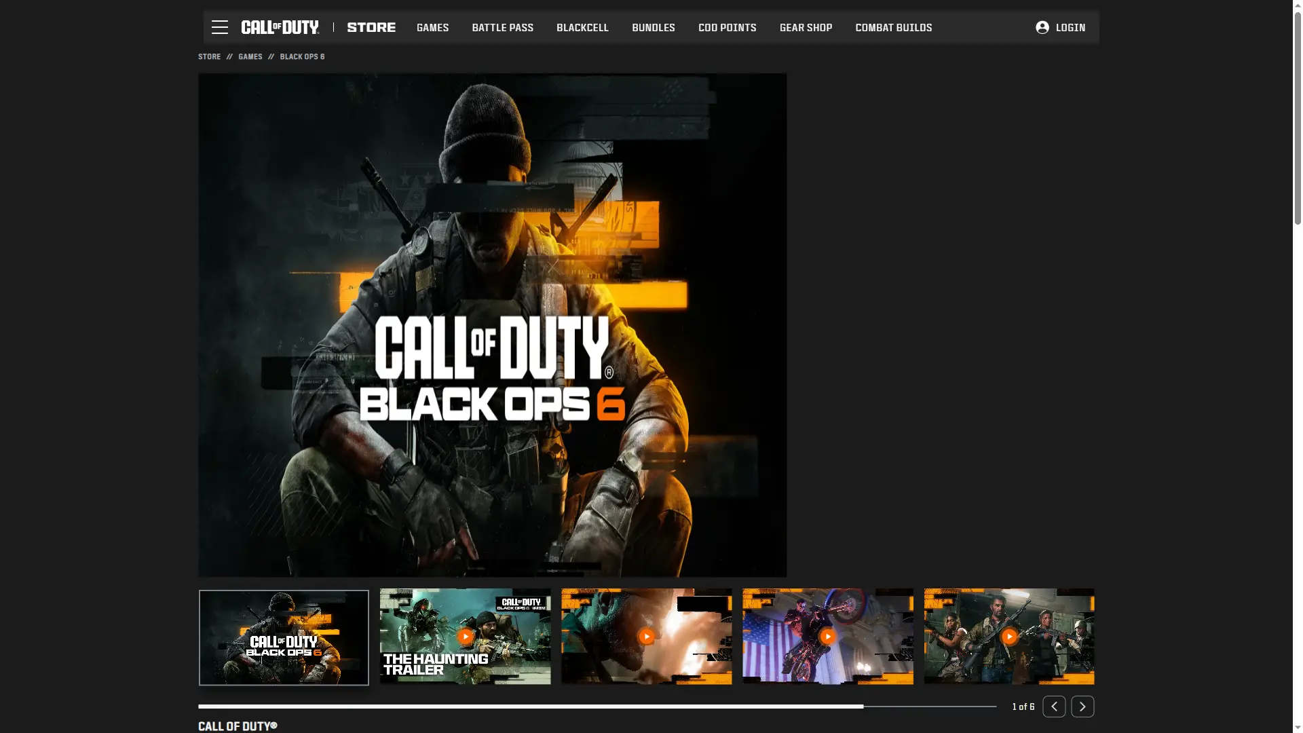
Task: Select the Black Ops 6 cover thumbnail
Action: [284, 637]
